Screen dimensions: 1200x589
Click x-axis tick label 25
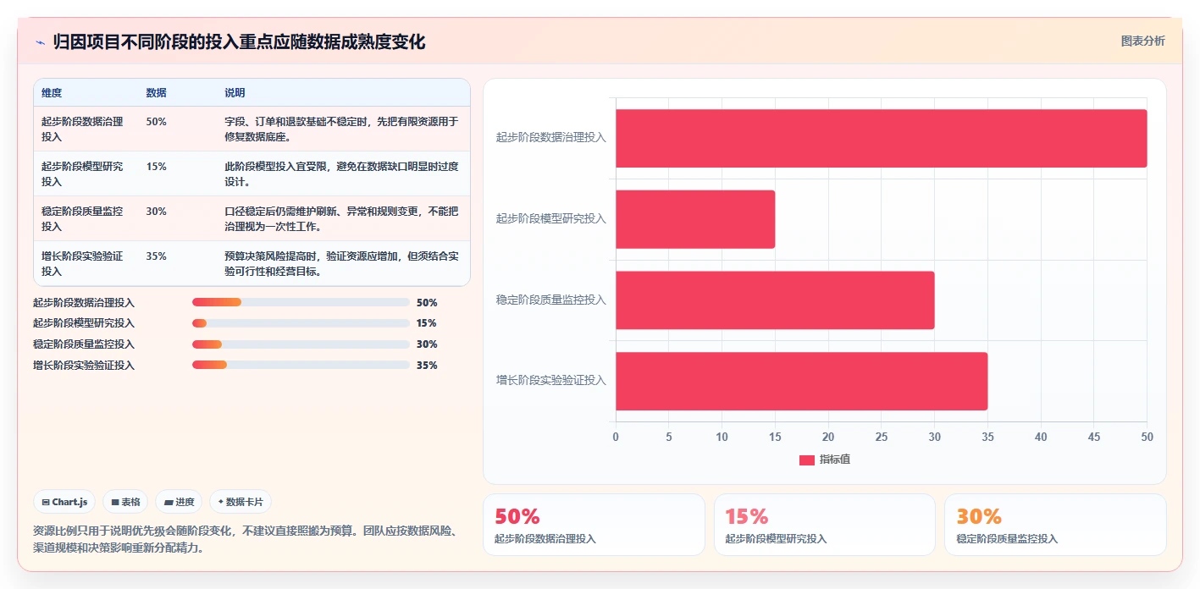click(x=881, y=438)
